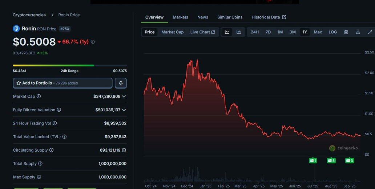
Task: Click the $2.50 price axis label
Action: click(369, 52)
